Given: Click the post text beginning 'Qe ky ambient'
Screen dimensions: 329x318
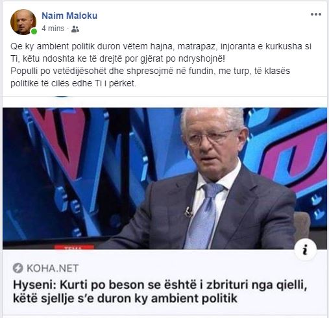Looking at the screenshot, I should click(161, 53).
